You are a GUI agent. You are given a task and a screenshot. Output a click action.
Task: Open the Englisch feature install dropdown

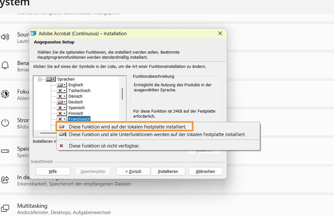click(x=62, y=85)
